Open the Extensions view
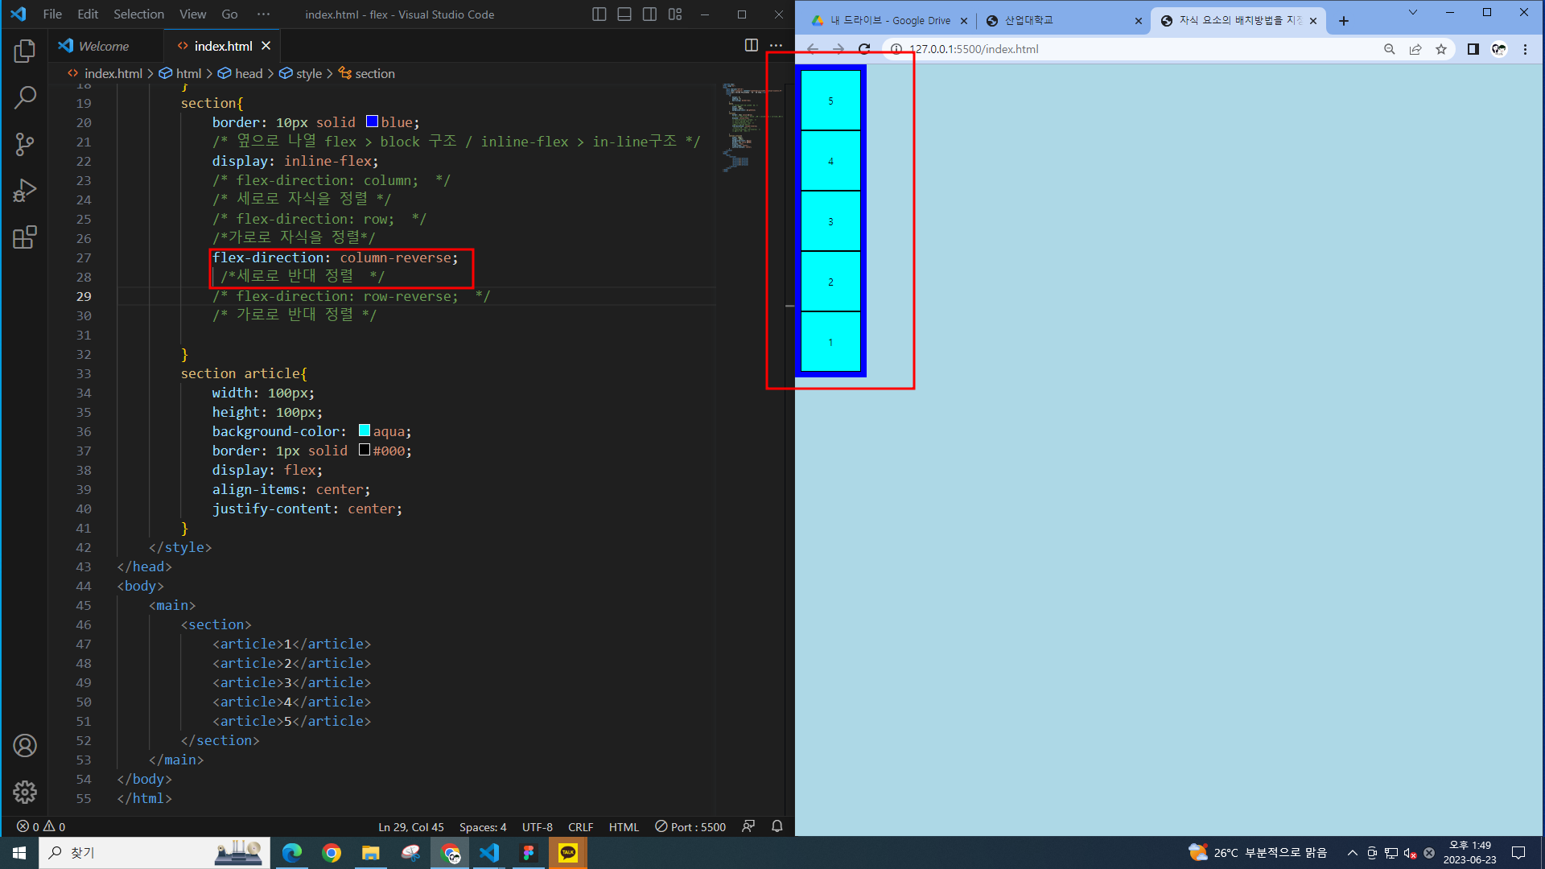The width and height of the screenshot is (1545, 869). point(24,237)
